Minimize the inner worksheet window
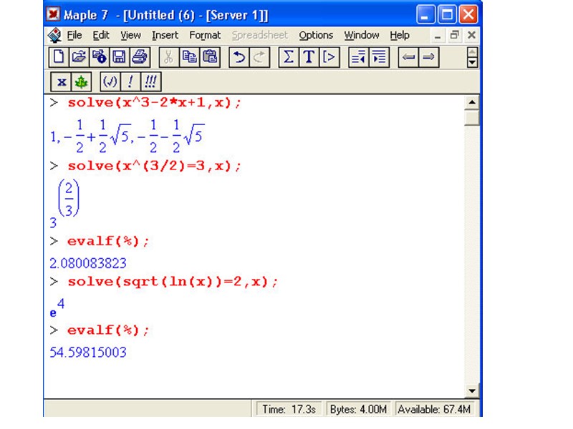 coord(438,35)
